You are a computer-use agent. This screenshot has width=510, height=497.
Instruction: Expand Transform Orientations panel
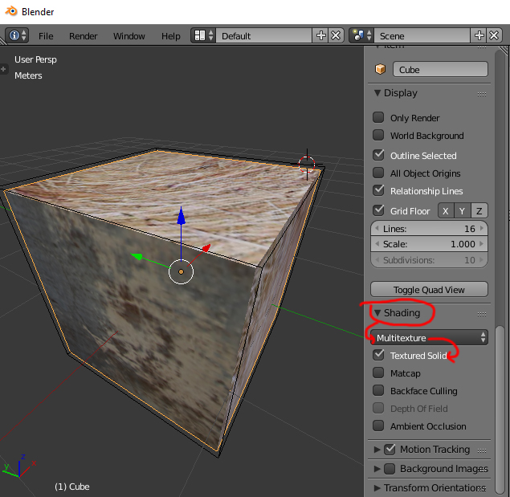click(x=377, y=488)
